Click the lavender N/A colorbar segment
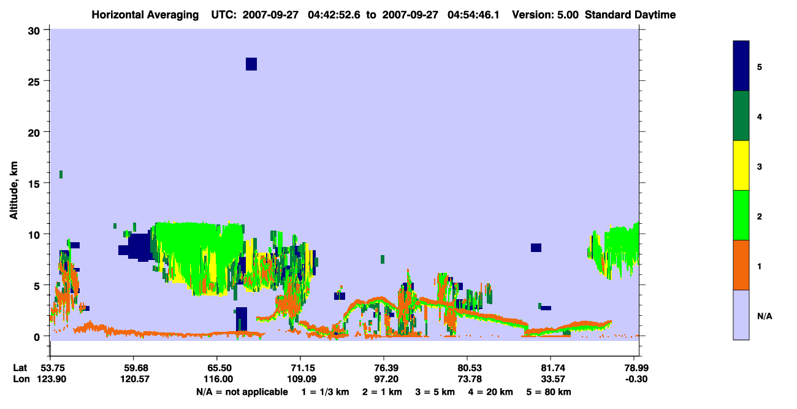Screen dimensions: 797x409 click(x=741, y=315)
